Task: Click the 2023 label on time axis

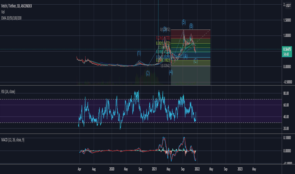Action: coord(240,169)
